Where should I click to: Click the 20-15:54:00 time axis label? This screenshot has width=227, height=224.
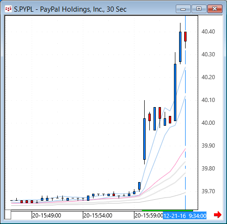[98, 216]
